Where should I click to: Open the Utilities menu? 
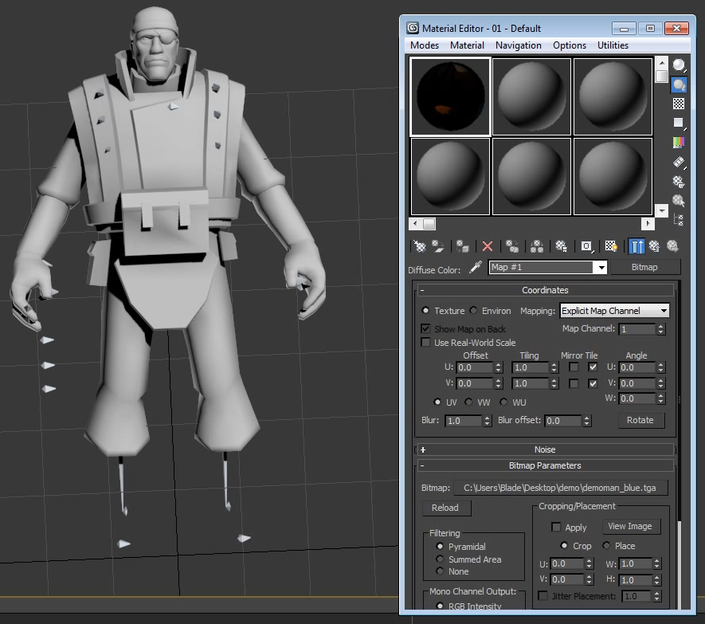[613, 45]
